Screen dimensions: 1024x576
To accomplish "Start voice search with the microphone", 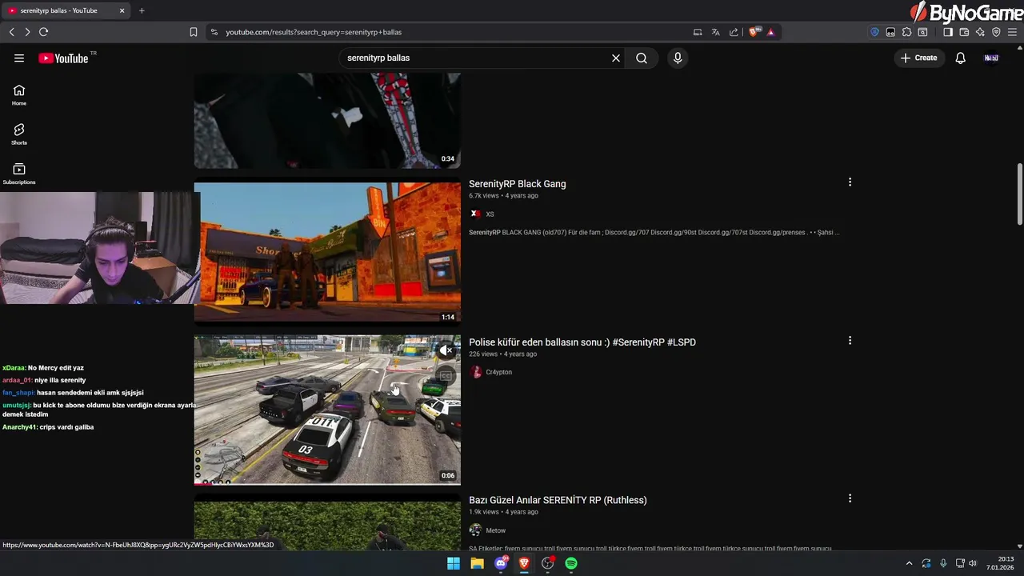I will tap(678, 58).
